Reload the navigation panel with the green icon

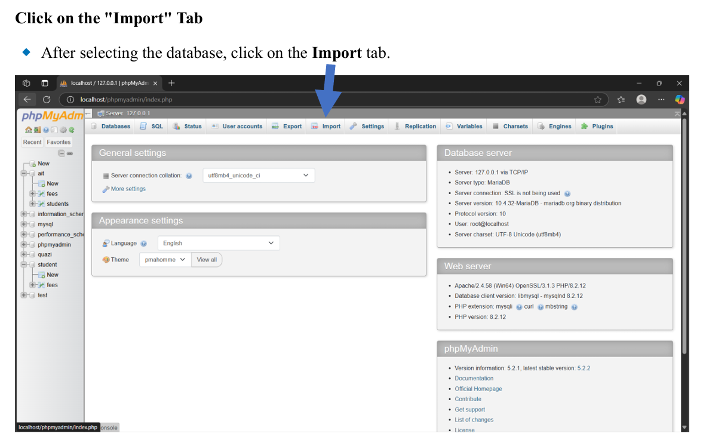coord(71,130)
